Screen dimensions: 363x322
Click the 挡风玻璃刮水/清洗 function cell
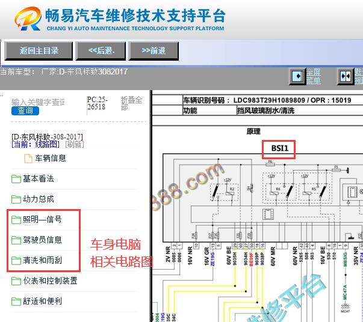[265, 111]
